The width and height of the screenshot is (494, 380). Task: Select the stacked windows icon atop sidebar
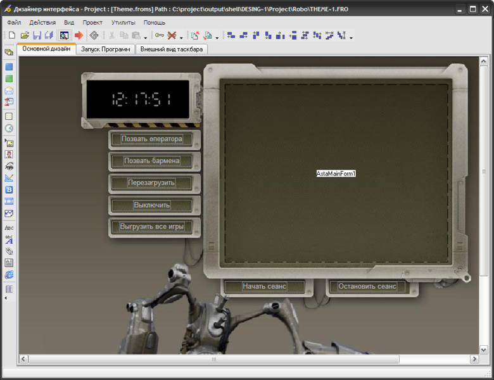(9, 53)
